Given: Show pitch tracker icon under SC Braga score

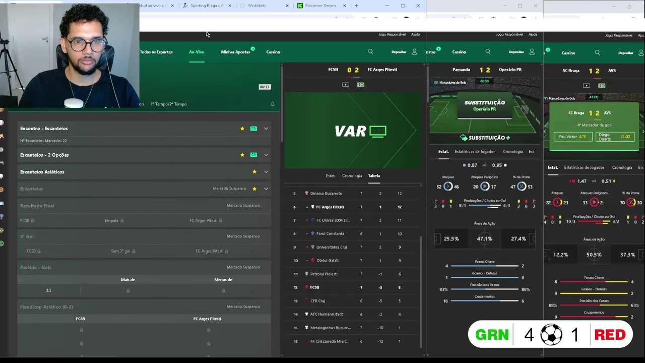Looking at the screenshot, I should 602,86.
